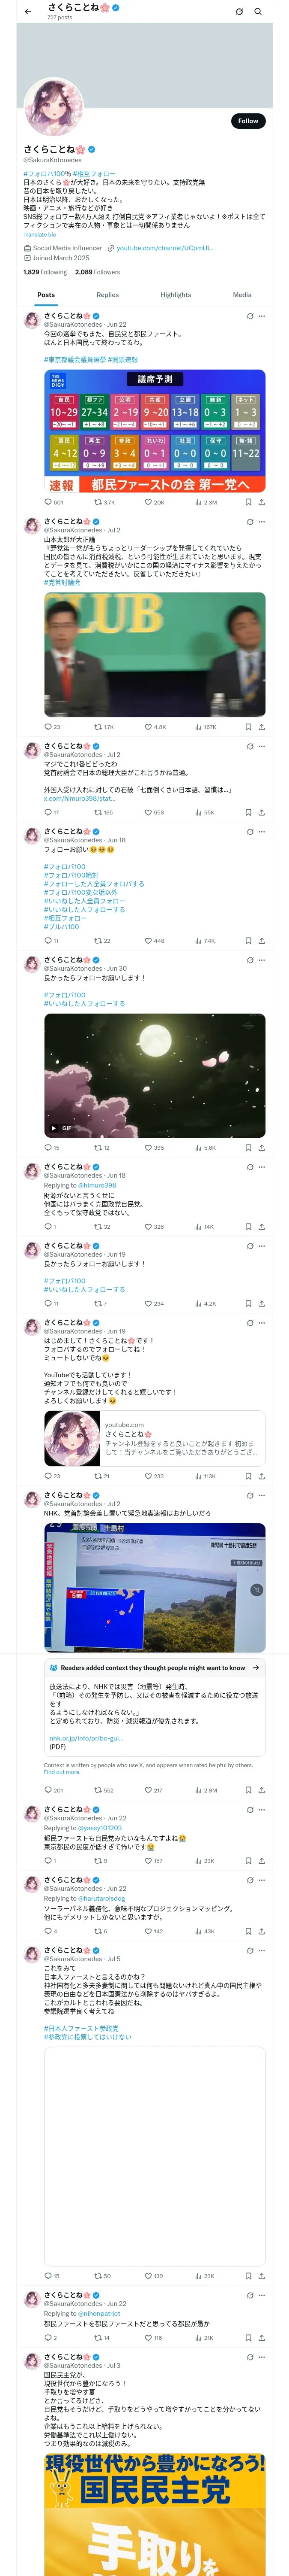Screen dimensions: 289x2576
Task: Bookmark the Jun 22 election forecast post
Action: (248, 502)
